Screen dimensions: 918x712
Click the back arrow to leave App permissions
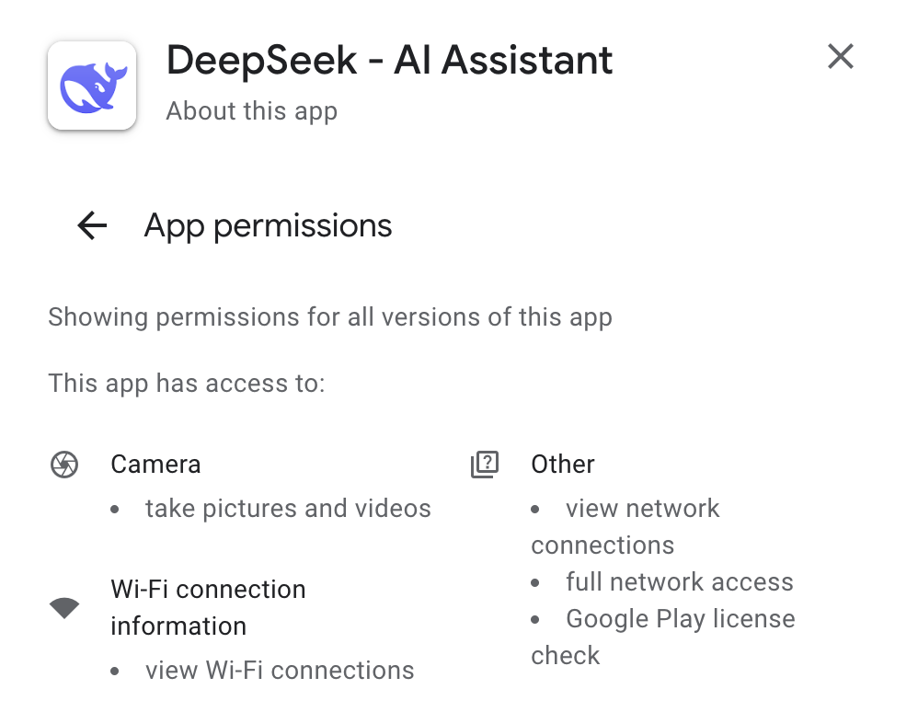91,225
